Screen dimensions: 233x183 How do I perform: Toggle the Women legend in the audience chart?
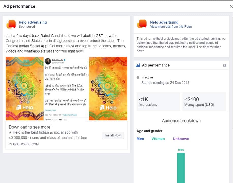pos(158,139)
